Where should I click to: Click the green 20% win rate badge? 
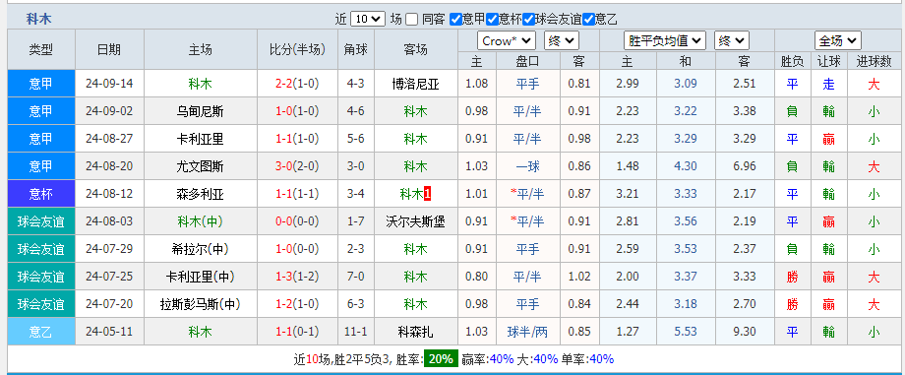coord(441,359)
